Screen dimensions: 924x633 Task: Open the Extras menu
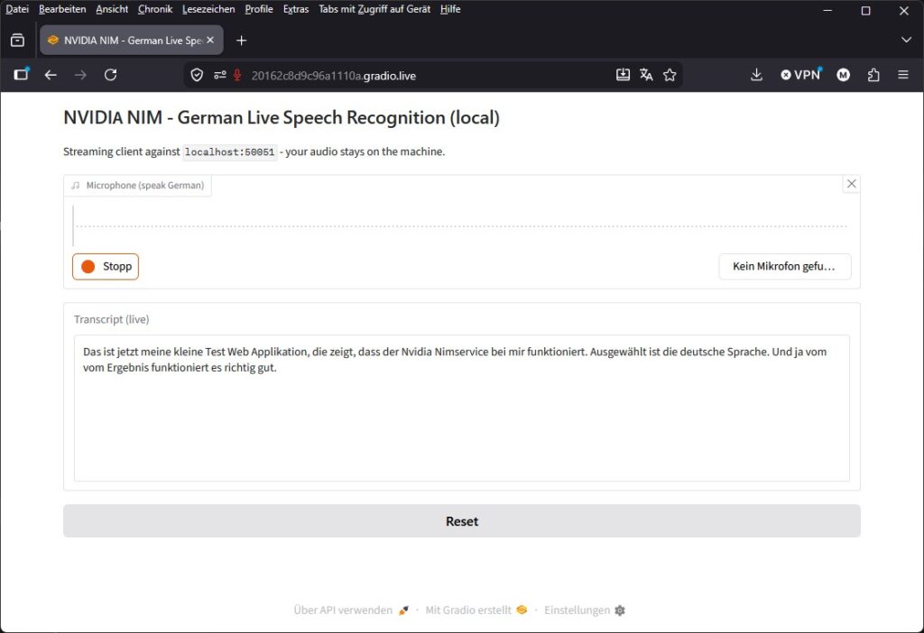296,9
